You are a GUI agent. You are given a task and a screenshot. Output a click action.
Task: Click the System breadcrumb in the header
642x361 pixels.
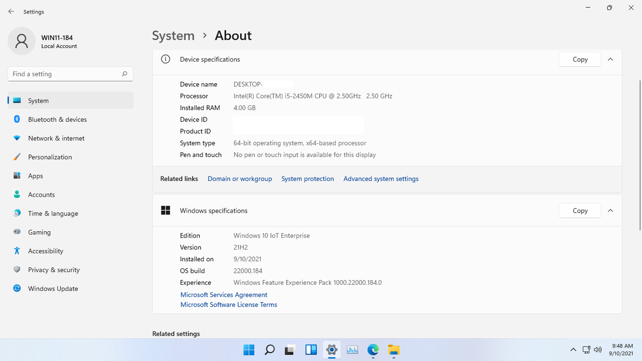point(174,36)
